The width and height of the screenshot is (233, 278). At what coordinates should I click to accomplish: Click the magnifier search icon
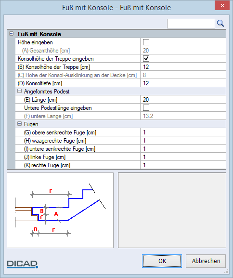click(x=220, y=24)
